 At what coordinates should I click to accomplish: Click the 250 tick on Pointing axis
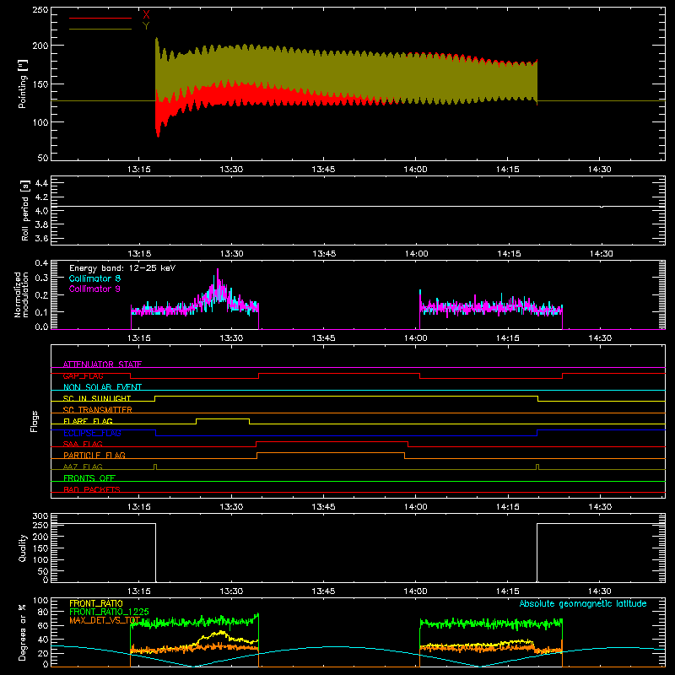point(40,10)
